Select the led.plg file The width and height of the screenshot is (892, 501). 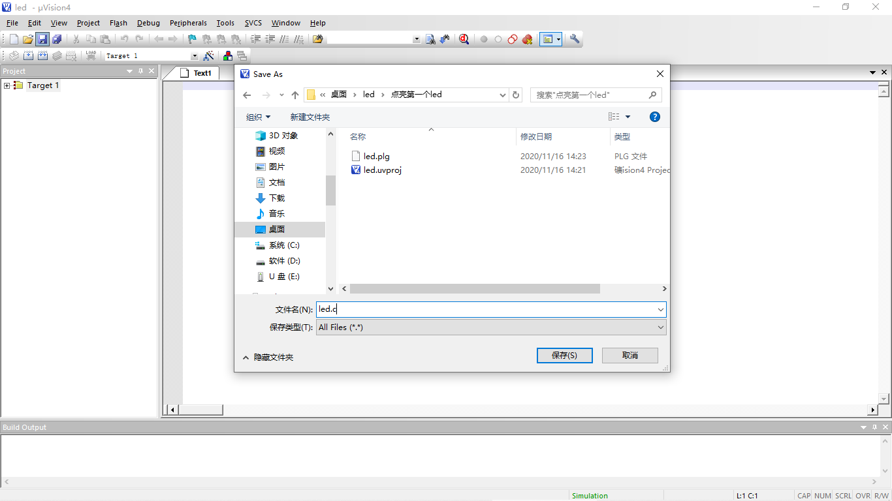coord(377,157)
